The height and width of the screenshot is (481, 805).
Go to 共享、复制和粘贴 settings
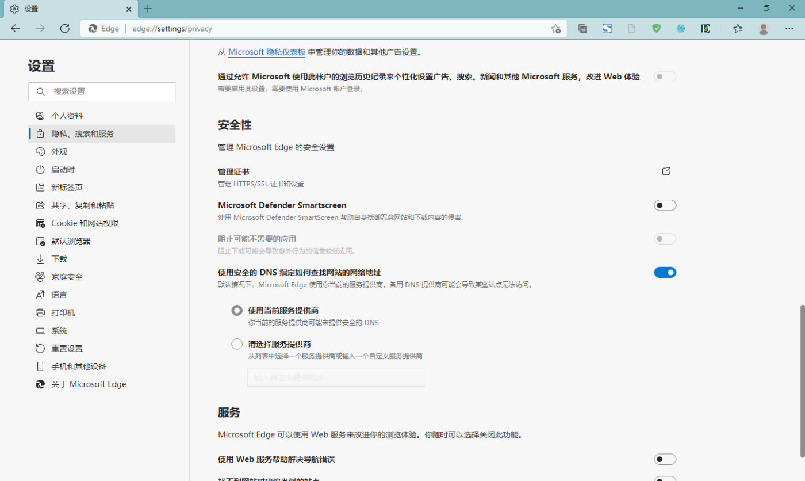102,205
